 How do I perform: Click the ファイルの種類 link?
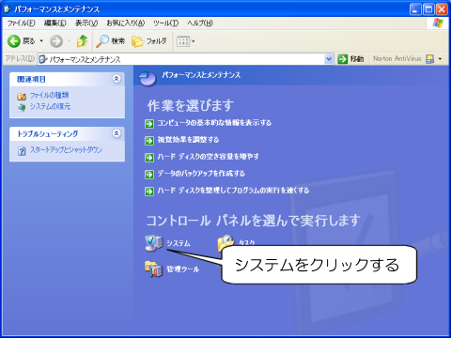[49, 95]
